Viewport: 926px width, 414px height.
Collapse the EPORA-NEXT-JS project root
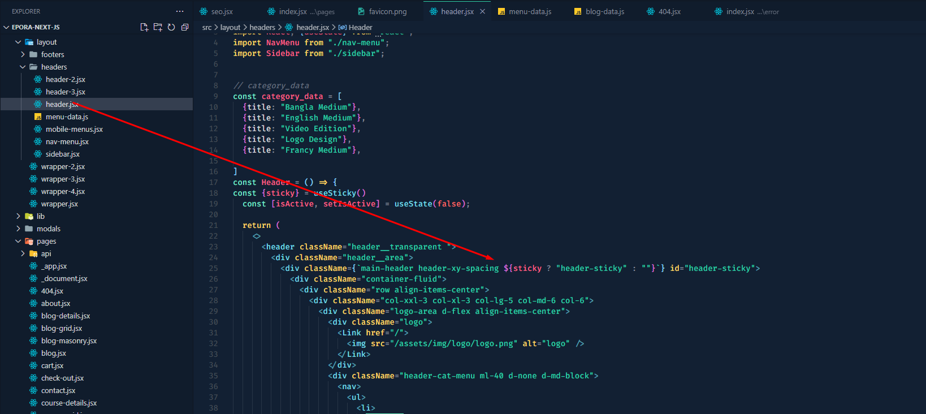(6, 27)
